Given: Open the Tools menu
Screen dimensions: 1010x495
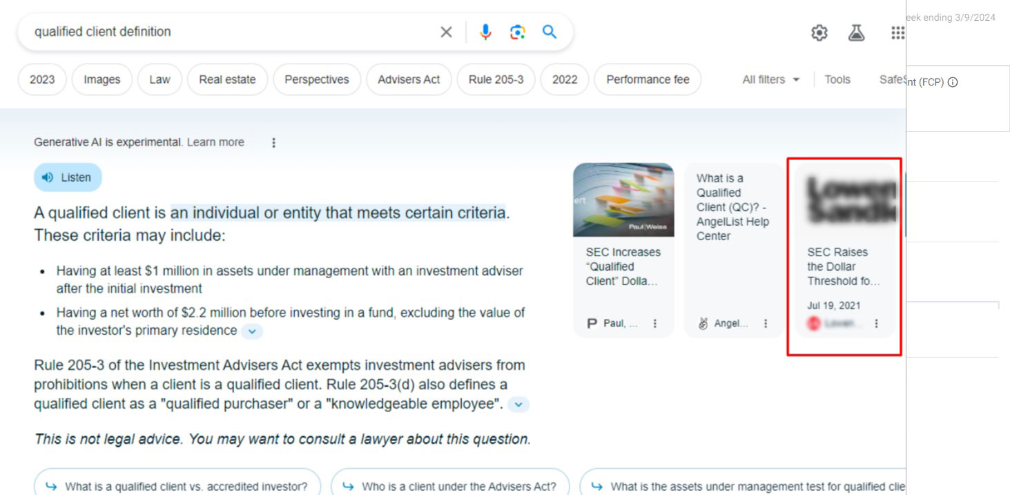Looking at the screenshot, I should pyautogui.click(x=837, y=79).
